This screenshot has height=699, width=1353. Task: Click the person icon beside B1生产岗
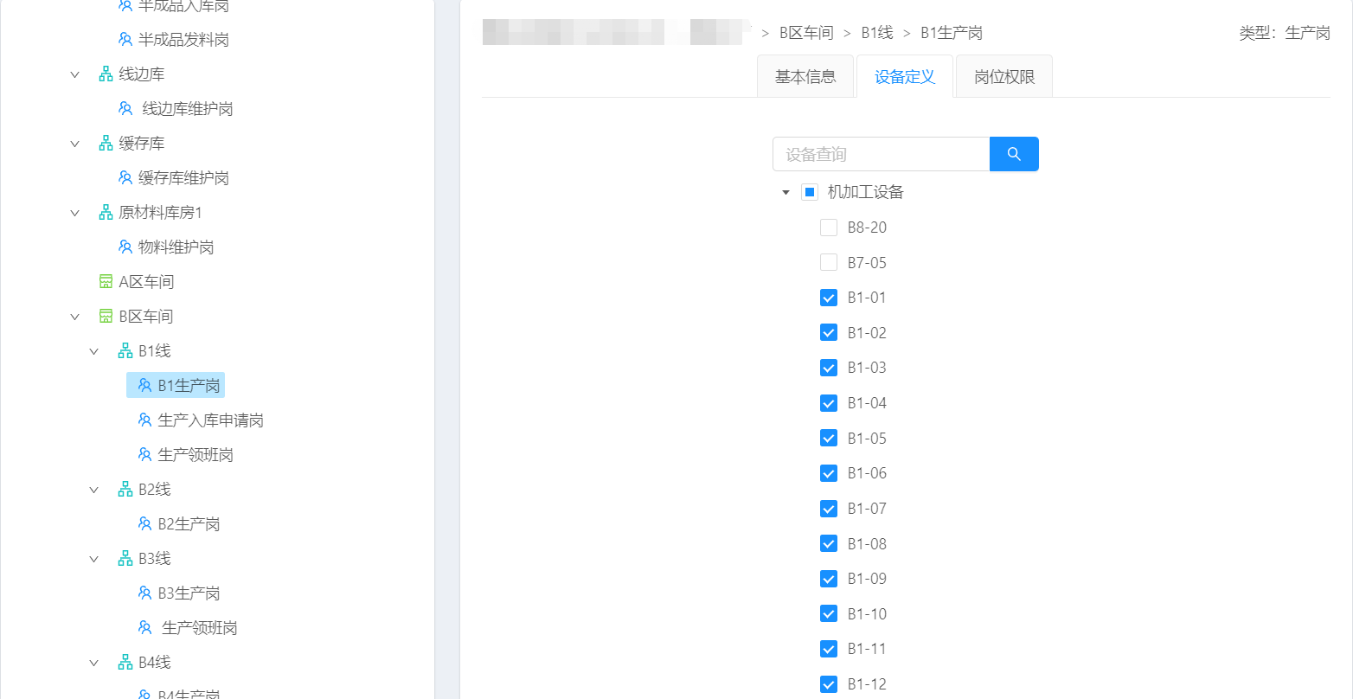[x=145, y=386]
